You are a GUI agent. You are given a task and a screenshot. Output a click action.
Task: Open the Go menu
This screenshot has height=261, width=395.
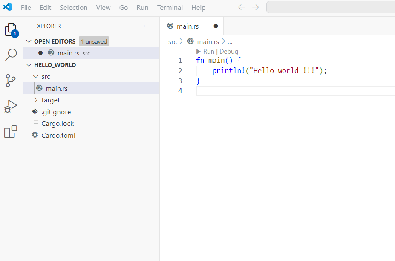(x=124, y=8)
